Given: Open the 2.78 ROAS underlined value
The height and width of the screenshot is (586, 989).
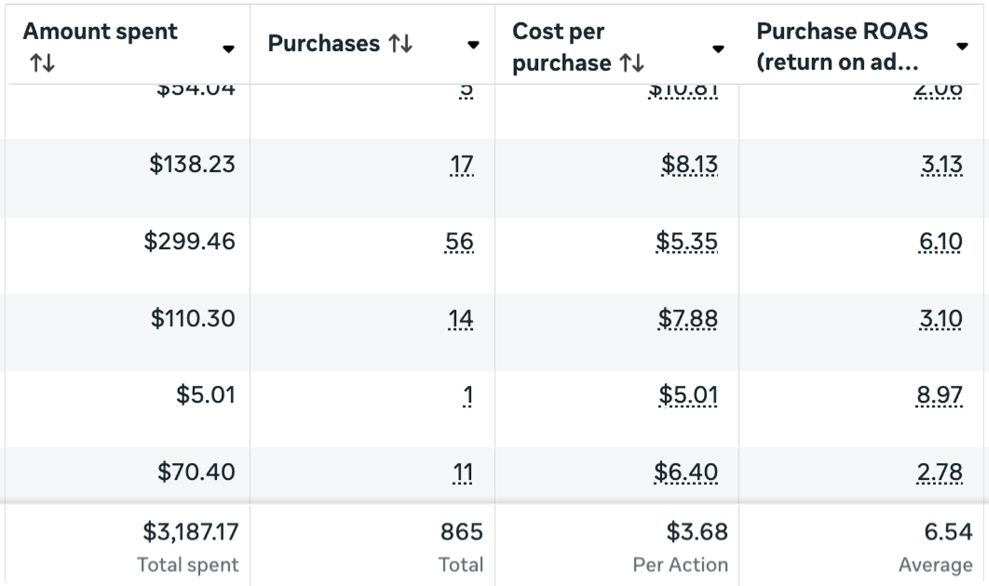Looking at the screenshot, I should click(940, 472).
